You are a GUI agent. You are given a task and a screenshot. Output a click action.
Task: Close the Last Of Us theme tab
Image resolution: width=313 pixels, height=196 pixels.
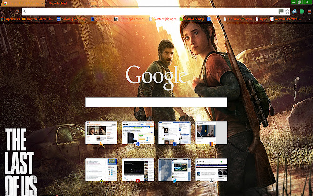tap(43, 3)
